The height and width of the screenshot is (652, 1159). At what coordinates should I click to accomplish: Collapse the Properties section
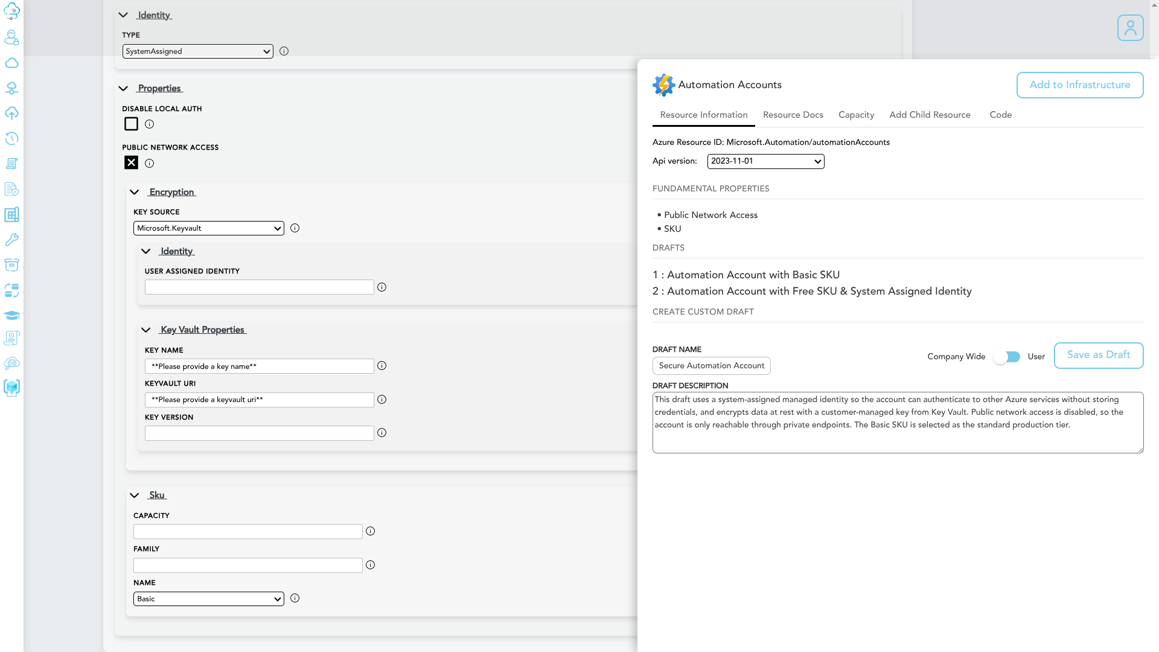[x=123, y=88]
